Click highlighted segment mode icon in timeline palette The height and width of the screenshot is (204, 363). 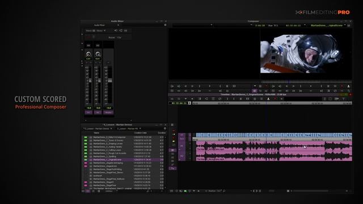[172, 150]
